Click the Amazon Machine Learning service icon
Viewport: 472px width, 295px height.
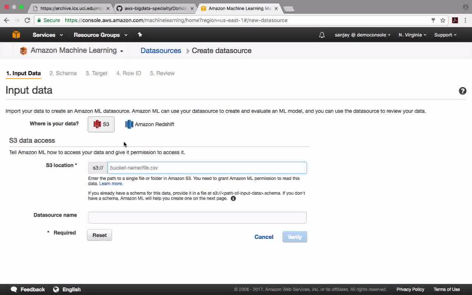tap(24, 51)
